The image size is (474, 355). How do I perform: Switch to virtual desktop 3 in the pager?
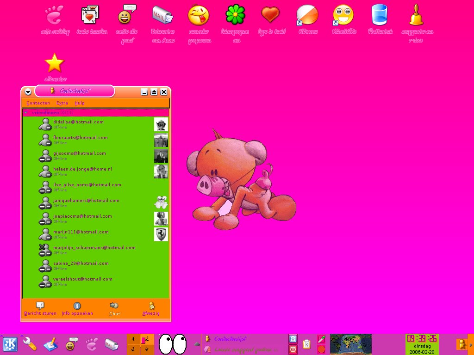(133, 349)
